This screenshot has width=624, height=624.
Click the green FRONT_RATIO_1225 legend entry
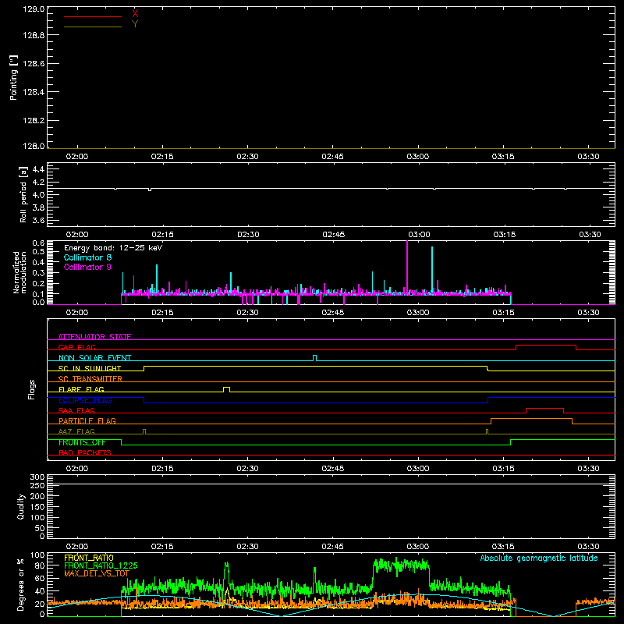pos(101,565)
